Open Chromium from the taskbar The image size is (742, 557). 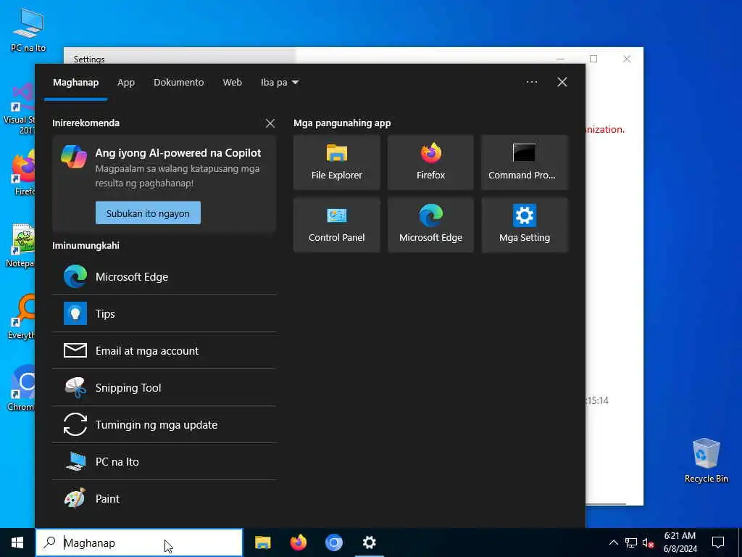tap(333, 542)
